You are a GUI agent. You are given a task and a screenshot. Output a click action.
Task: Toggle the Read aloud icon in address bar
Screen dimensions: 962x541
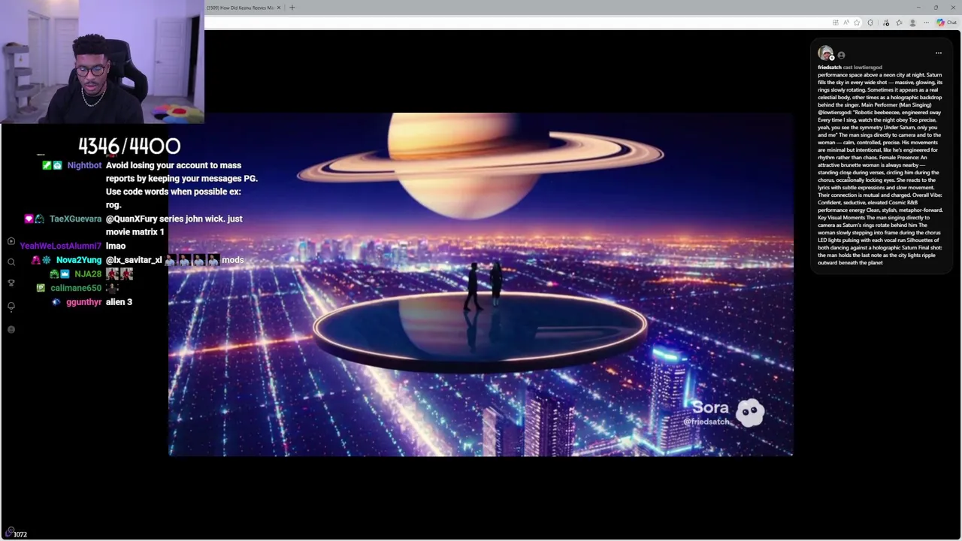pyautogui.click(x=846, y=23)
